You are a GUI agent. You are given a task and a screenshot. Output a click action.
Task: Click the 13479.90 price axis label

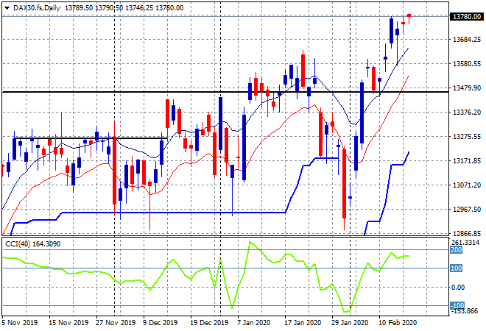tap(467, 88)
